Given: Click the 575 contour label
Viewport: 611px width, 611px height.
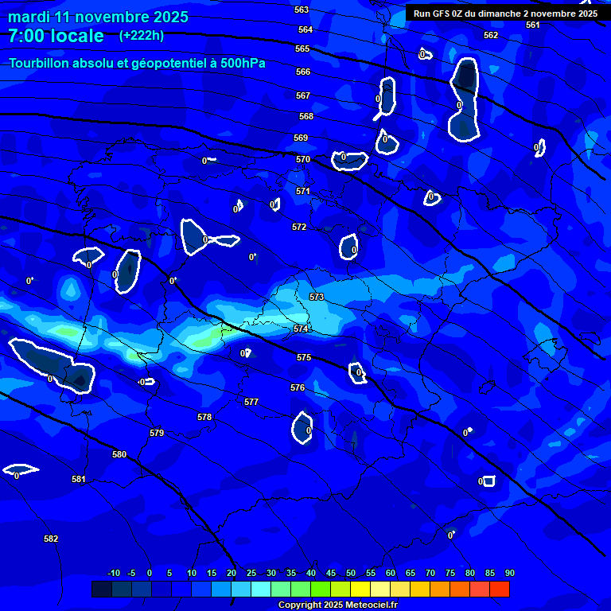Looking at the screenshot, I should coord(304,357).
